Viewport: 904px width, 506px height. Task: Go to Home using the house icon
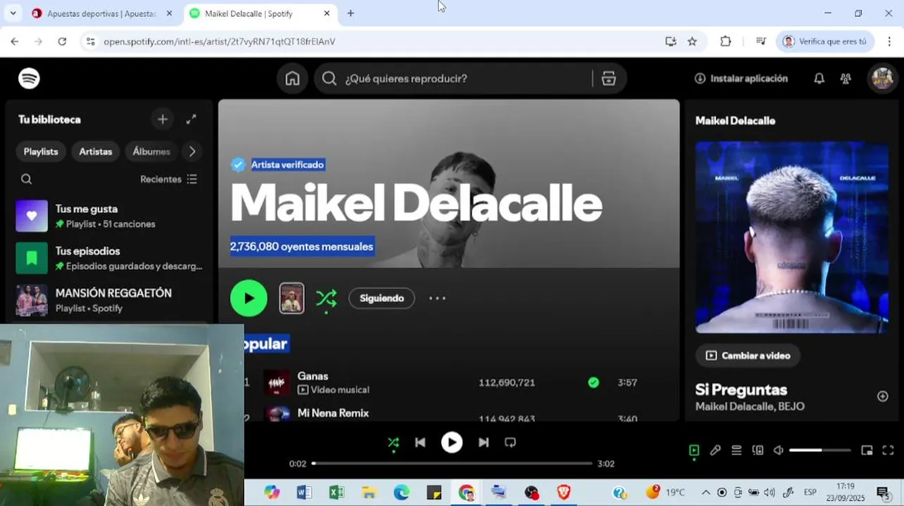click(x=292, y=79)
